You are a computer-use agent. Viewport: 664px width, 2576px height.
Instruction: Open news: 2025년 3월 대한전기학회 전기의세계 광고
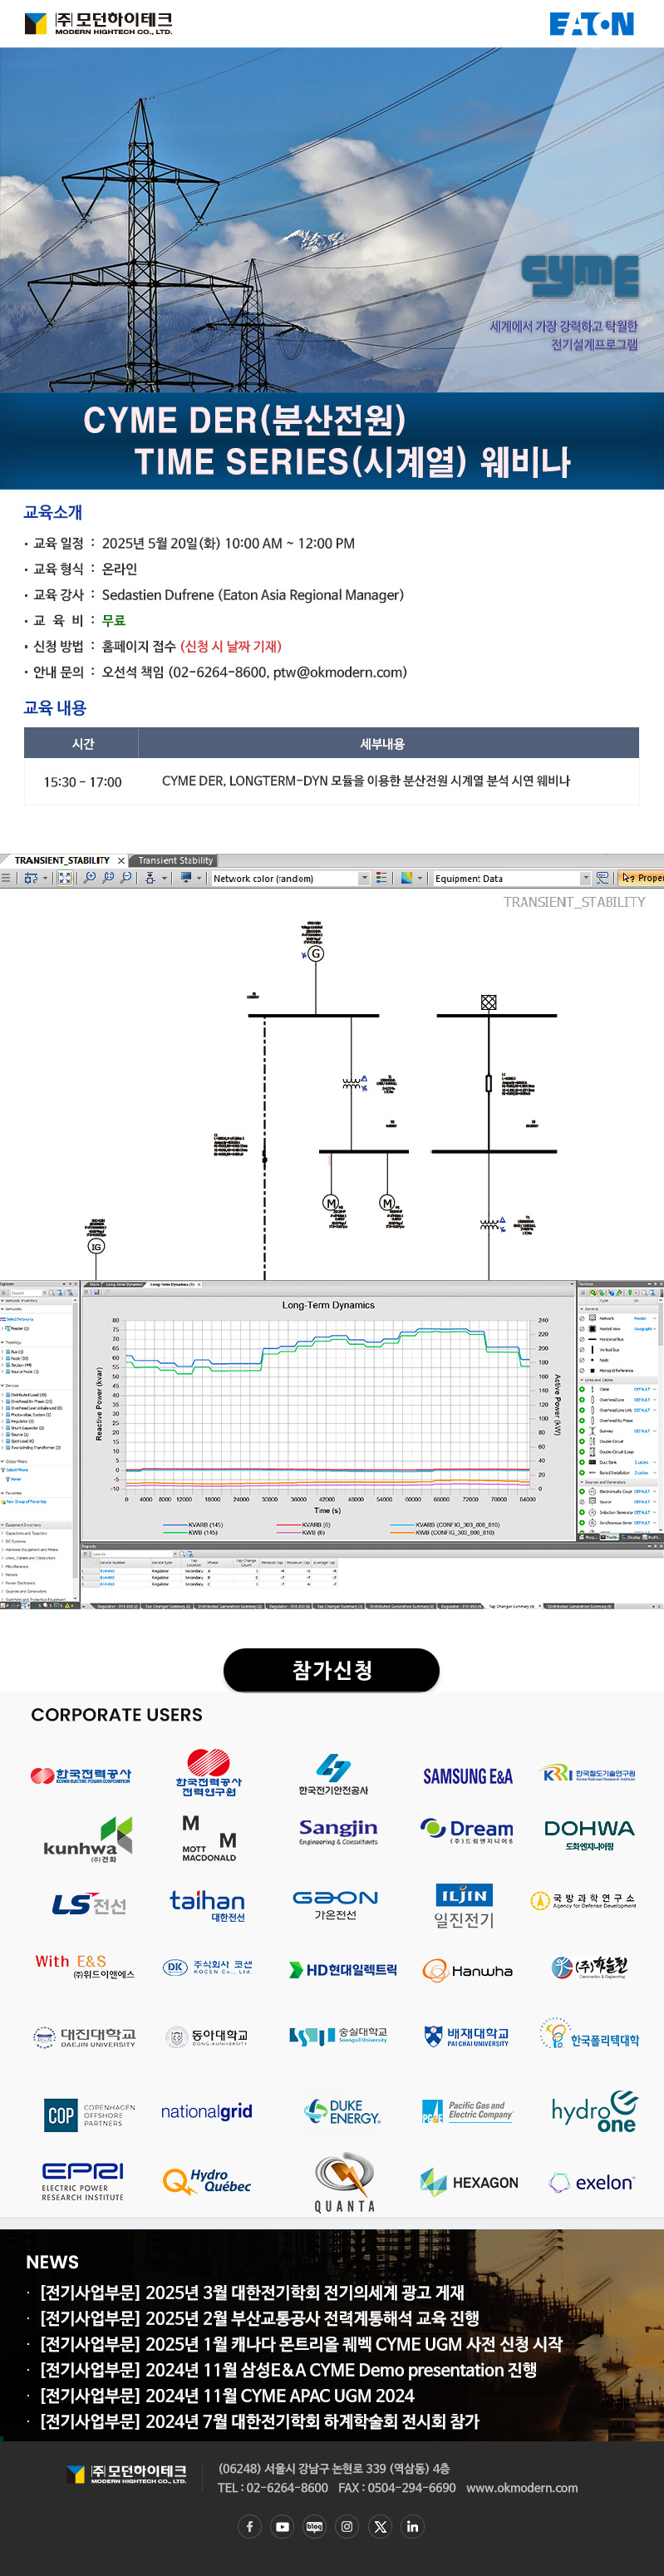click(x=252, y=2292)
